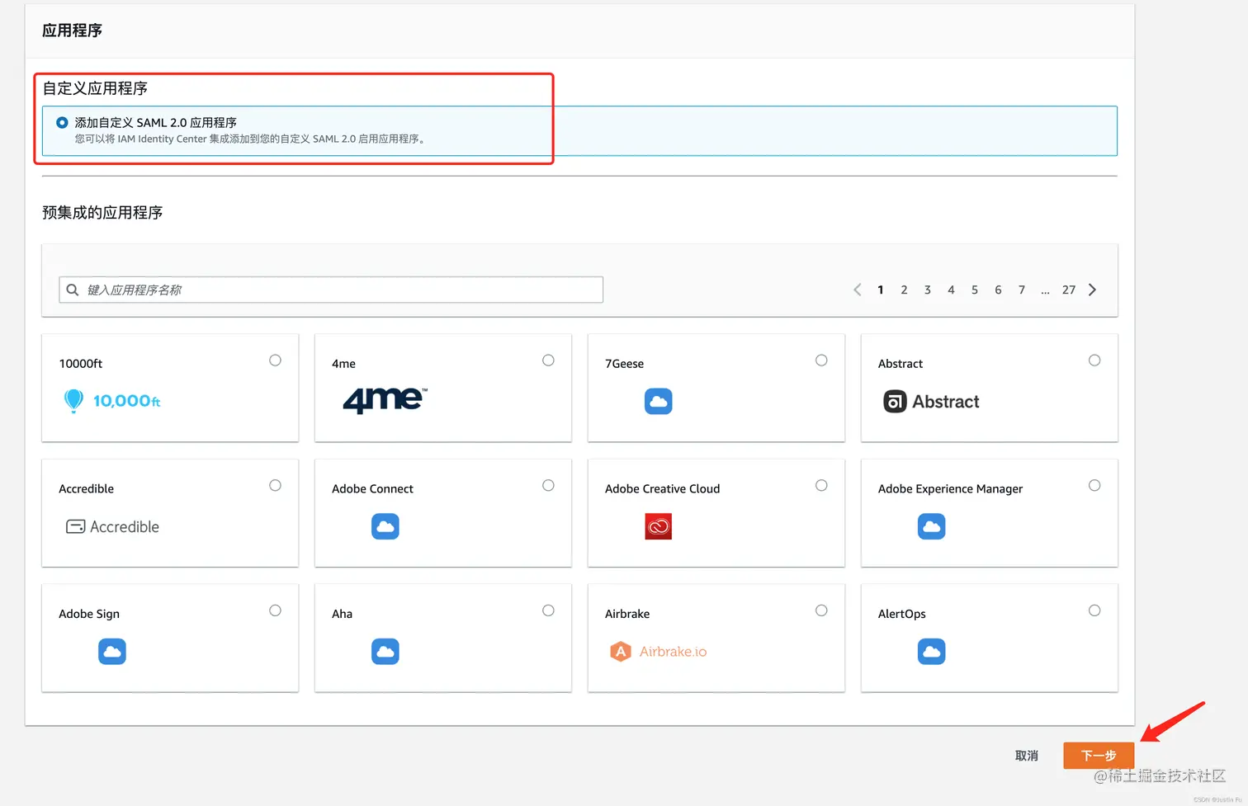This screenshot has height=806, width=1248.
Task: Click the Adobe Experience Manager cloud icon
Action: 931,526
